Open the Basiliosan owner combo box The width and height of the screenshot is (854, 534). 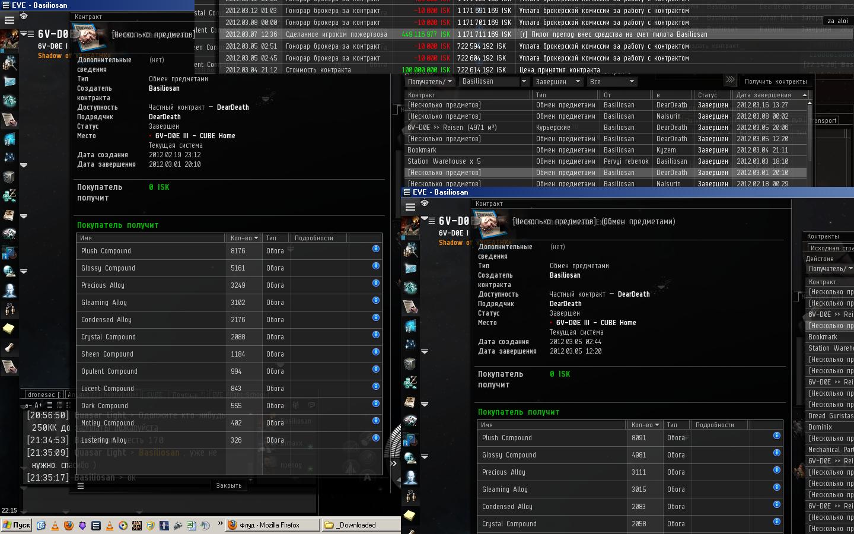tap(493, 82)
